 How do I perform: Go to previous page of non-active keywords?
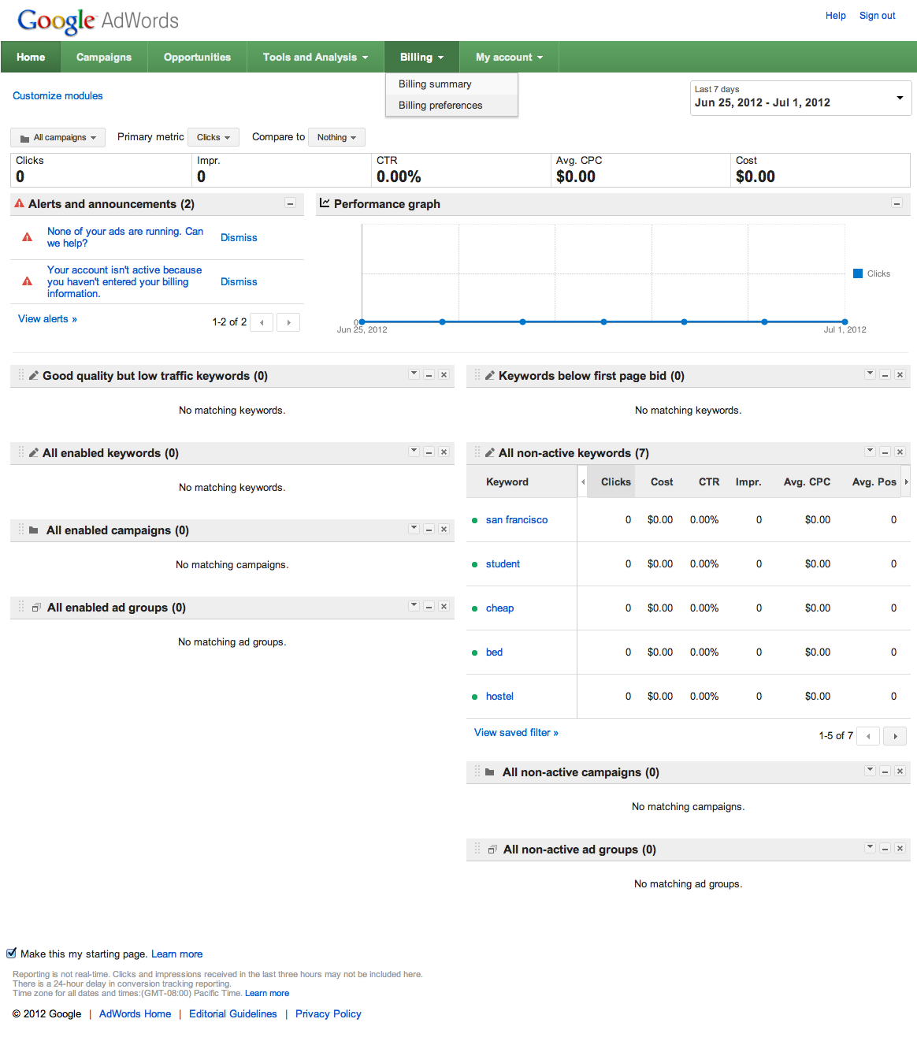click(x=868, y=736)
